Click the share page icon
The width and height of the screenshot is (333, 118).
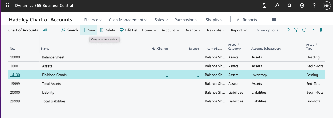click(288, 30)
